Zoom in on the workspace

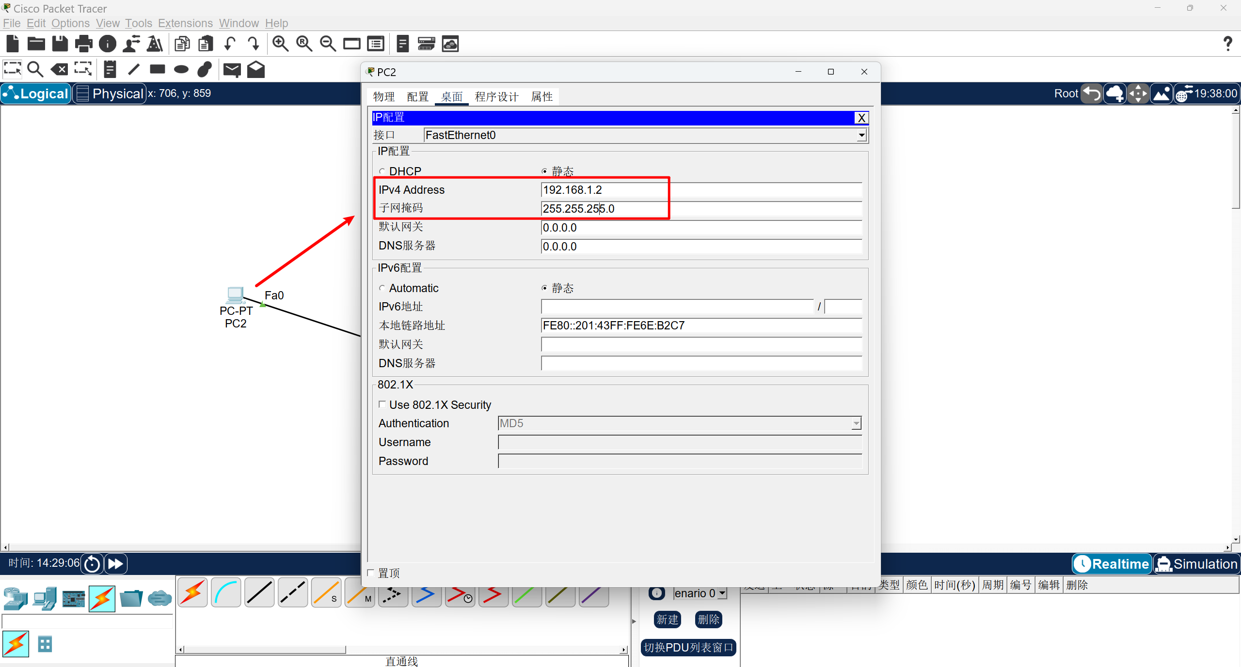click(x=280, y=44)
